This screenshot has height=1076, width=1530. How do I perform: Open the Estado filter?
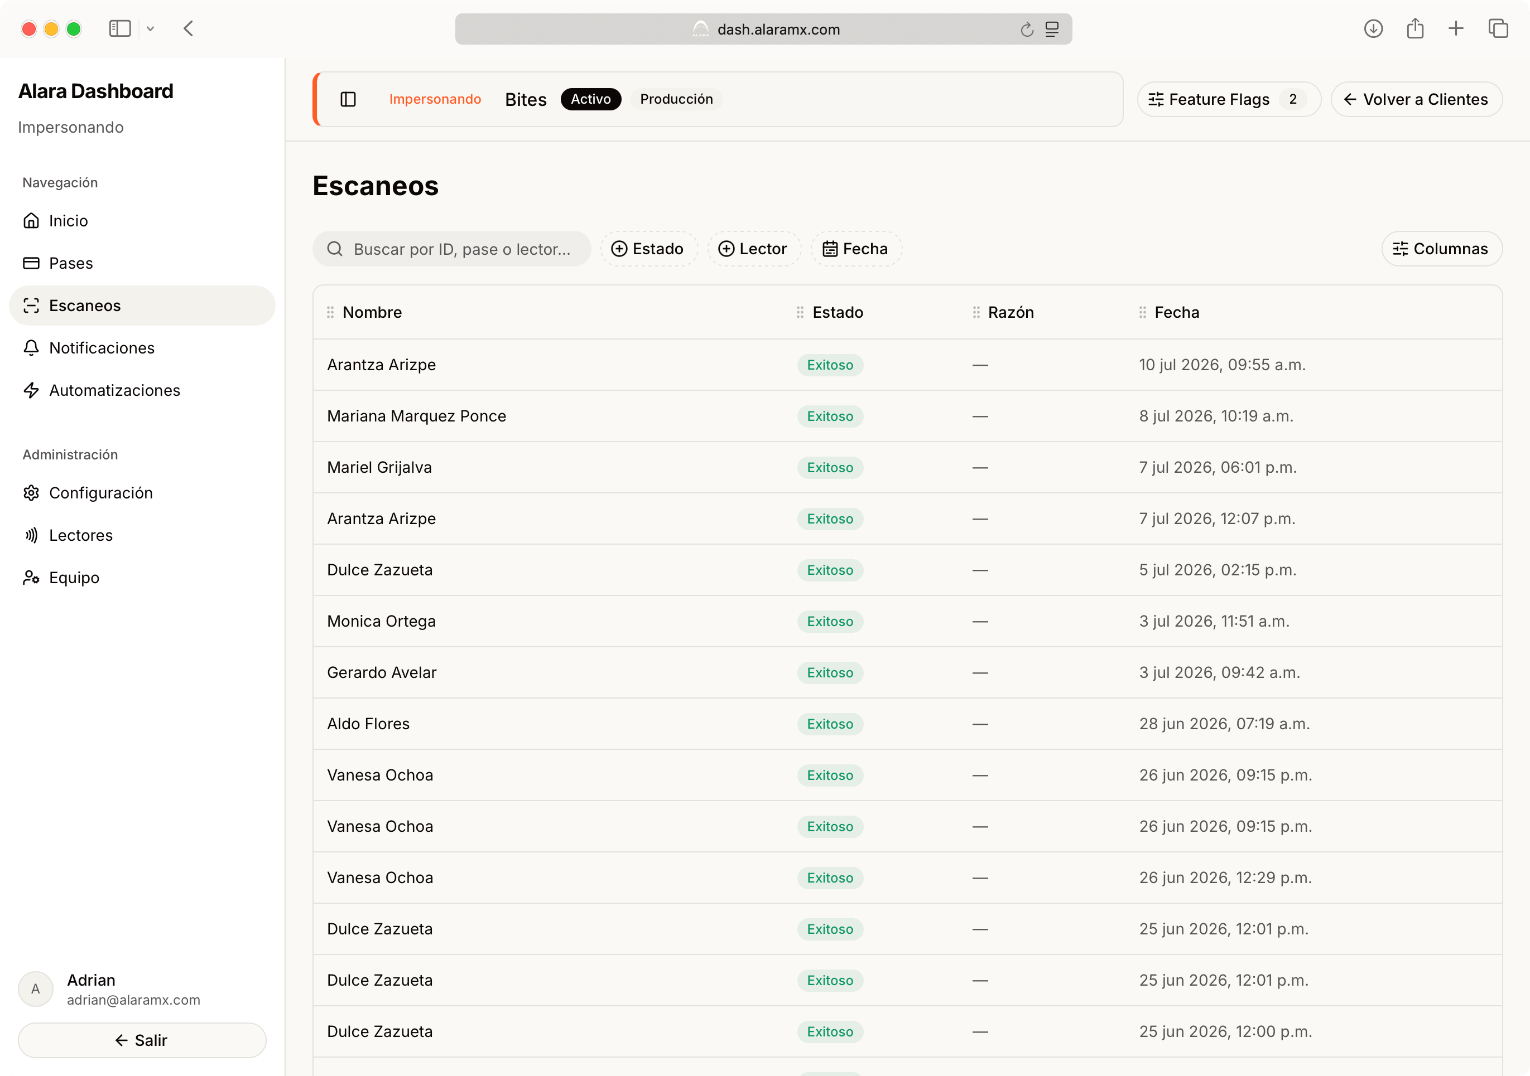648,249
